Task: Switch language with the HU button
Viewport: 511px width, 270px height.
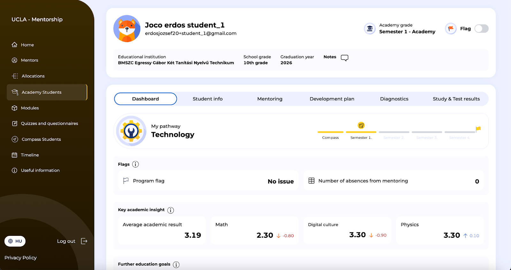Action: pos(15,241)
